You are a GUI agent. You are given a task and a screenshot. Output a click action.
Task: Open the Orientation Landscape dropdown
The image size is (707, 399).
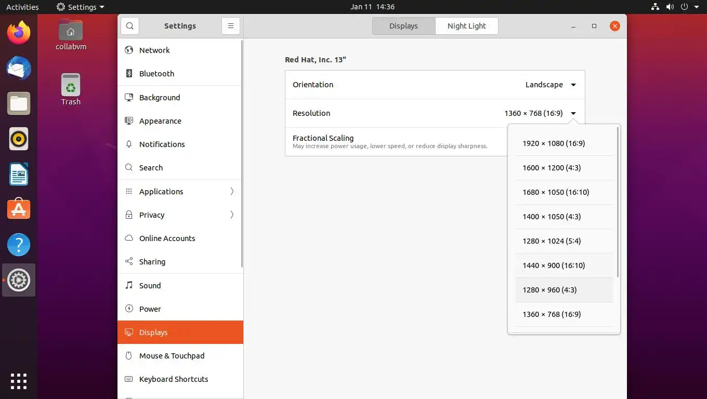pos(551,85)
